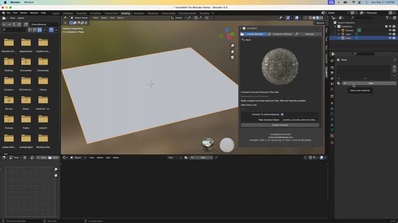This screenshot has width=398, height=223.
Task: Open the File menu in Blender
Action: coord(9,13)
